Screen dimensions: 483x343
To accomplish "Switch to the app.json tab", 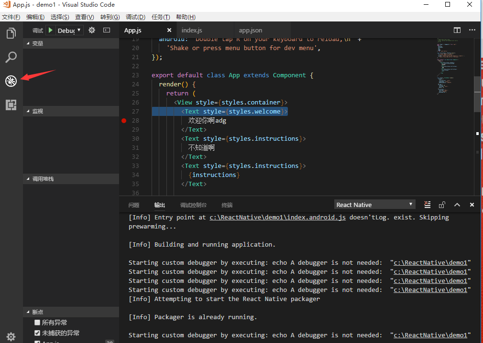I will point(262,30).
